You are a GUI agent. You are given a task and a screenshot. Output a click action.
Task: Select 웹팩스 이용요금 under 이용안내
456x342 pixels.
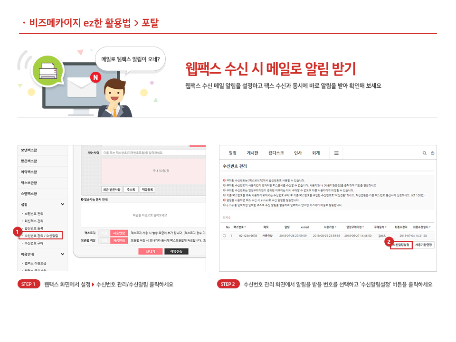35,263
